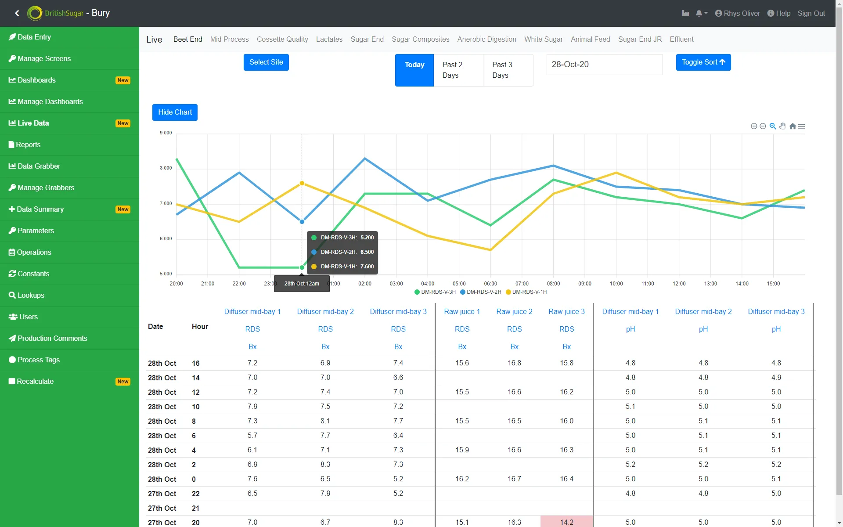Open Constants in sidebar
The height and width of the screenshot is (527, 843).
point(69,274)
